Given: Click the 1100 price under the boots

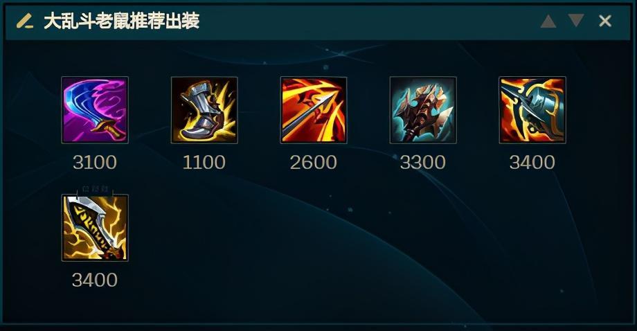Looking at the screenshot, I should coord(204,163).
